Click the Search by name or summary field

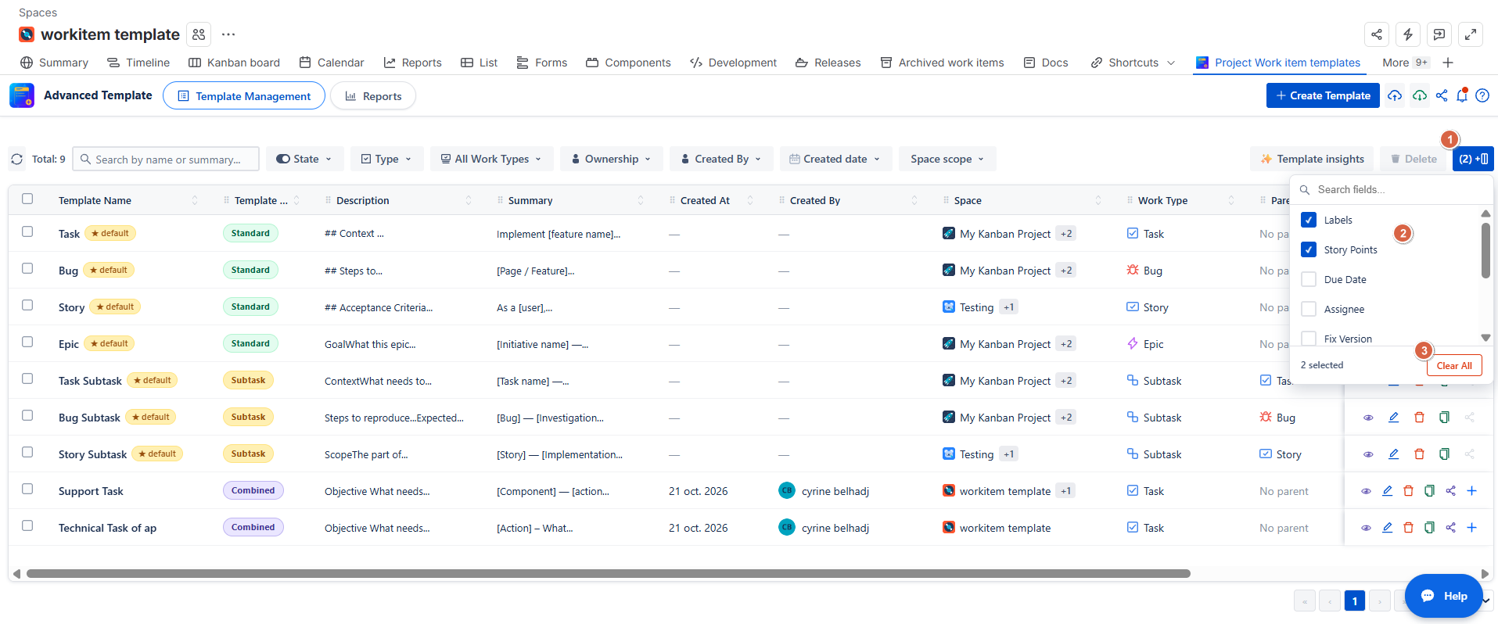pos(166,159)
